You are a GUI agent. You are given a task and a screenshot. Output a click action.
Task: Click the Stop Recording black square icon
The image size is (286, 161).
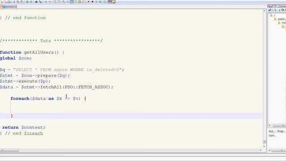tap(93, 2)
